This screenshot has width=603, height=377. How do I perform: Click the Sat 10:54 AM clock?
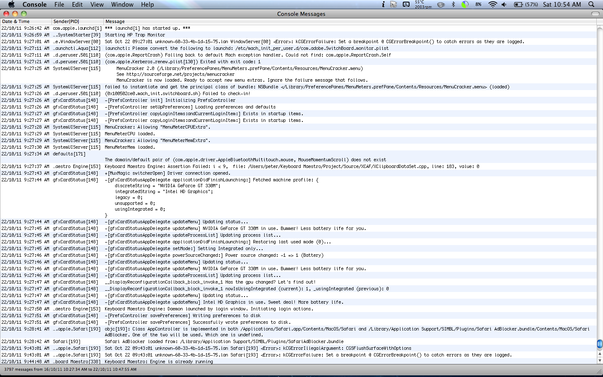pyautogui.click(x=562, y=5)
